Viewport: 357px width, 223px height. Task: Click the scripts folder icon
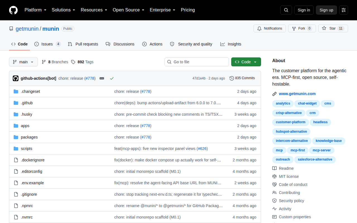tap(16, 149)
